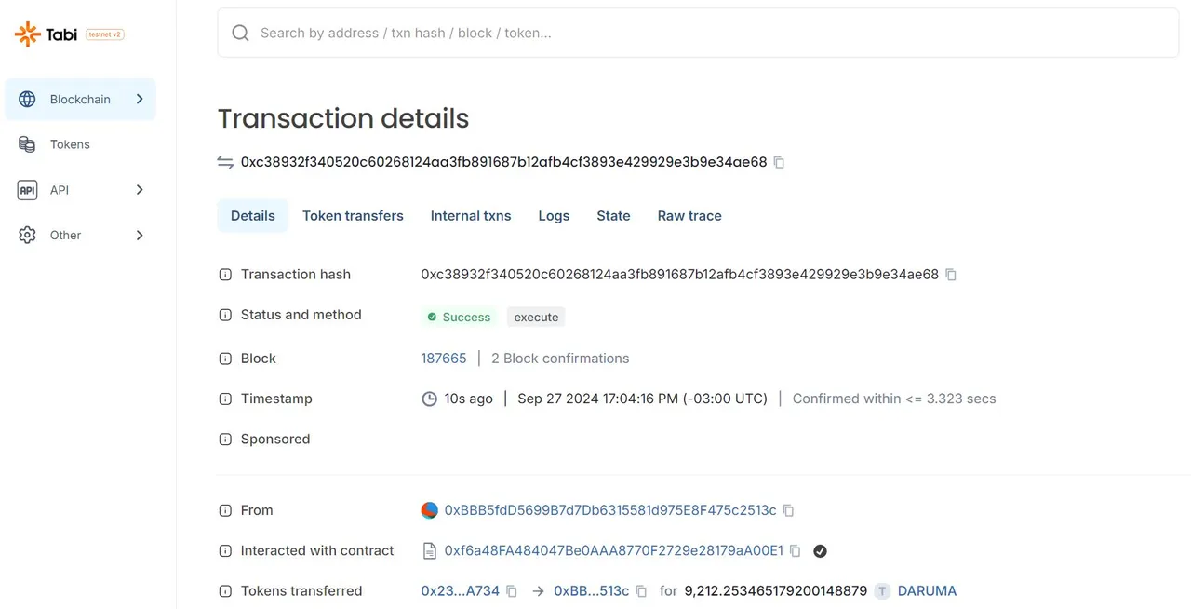Copy the transaction hash under the page title
The image size is (1191, 609).
pyautogui.click(x=780, y=162)
